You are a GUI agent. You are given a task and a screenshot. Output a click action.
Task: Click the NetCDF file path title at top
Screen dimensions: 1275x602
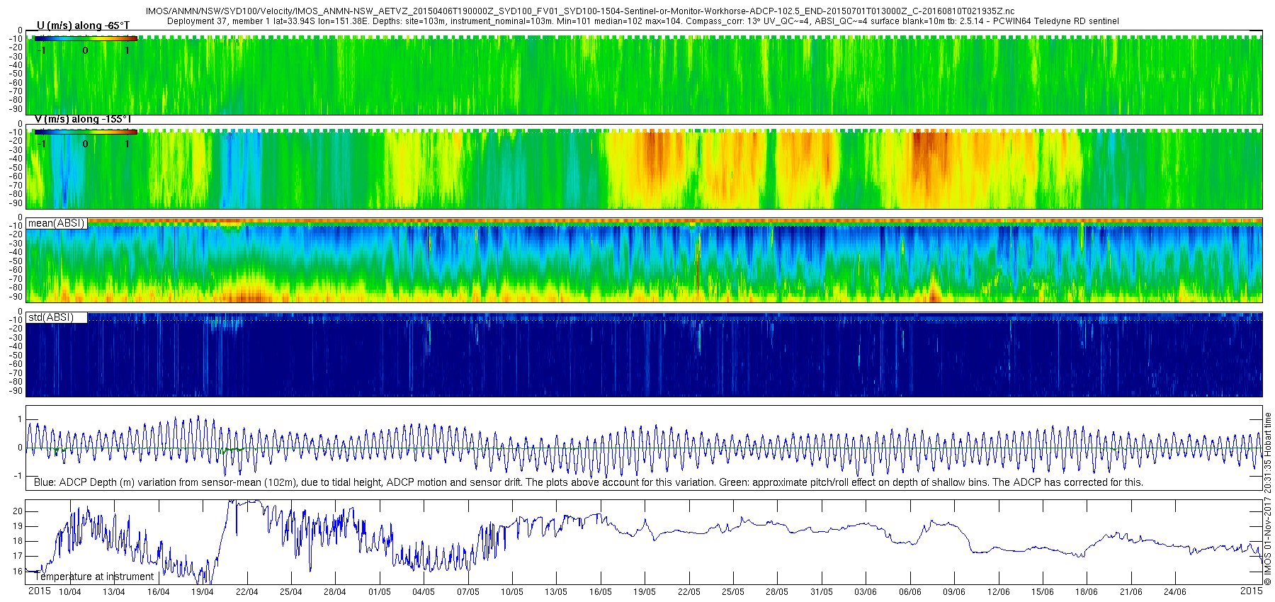[579, 11]
